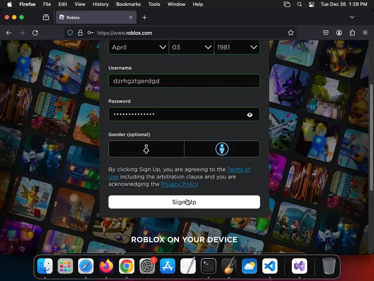This screenshot has width=374, height=281.
Task: Launch Google Chrome from the dock
Action: 127,266
